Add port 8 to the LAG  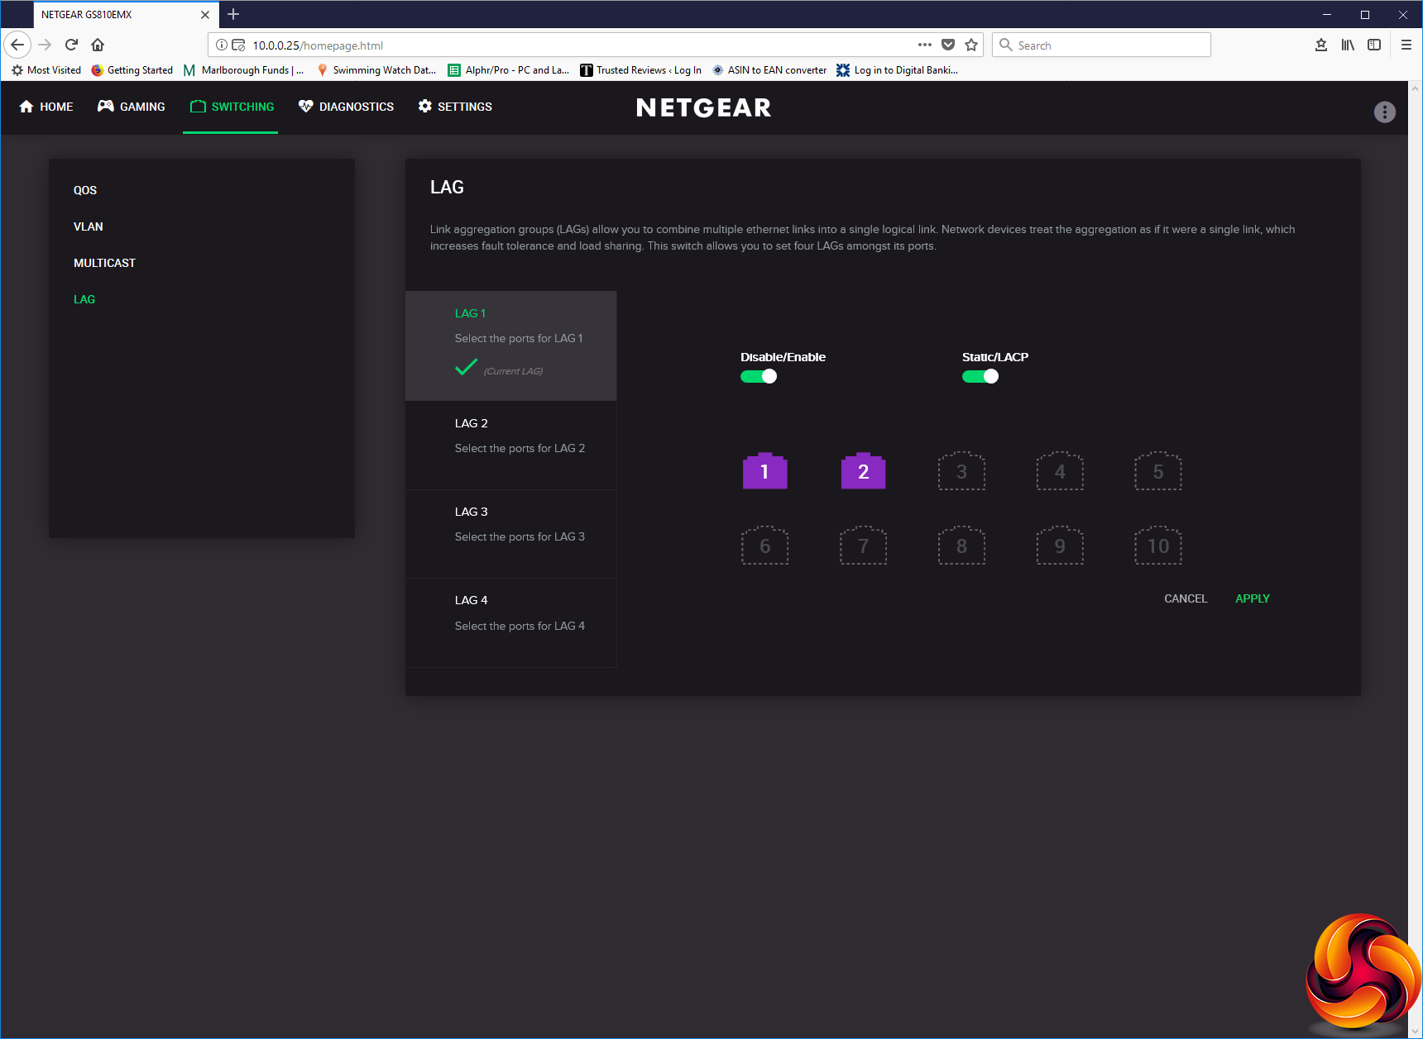pyautogui.click(x=961, y=545)
